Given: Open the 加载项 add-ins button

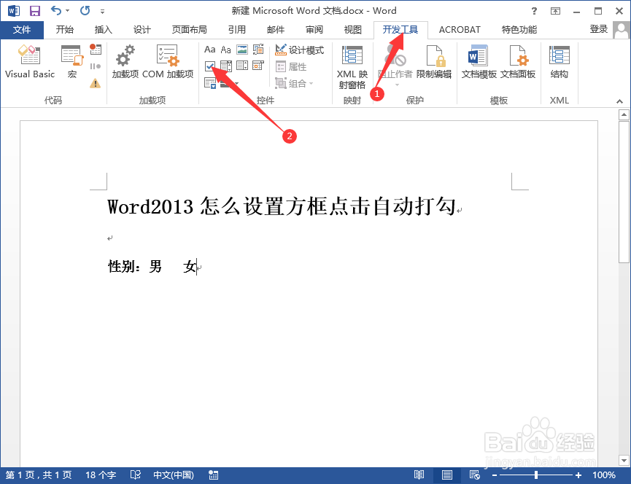Looking at the screenshot, I should (x=125, y=61).
